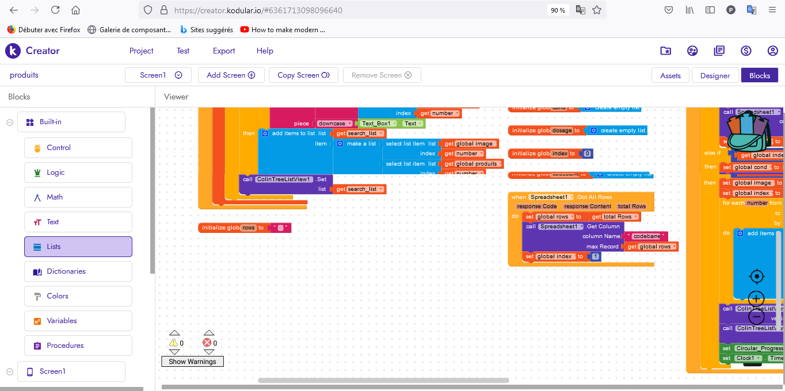This screenshot has width=785, height=391.
Task: Zoom in the blocks workspace
Action: pos(756,298)
